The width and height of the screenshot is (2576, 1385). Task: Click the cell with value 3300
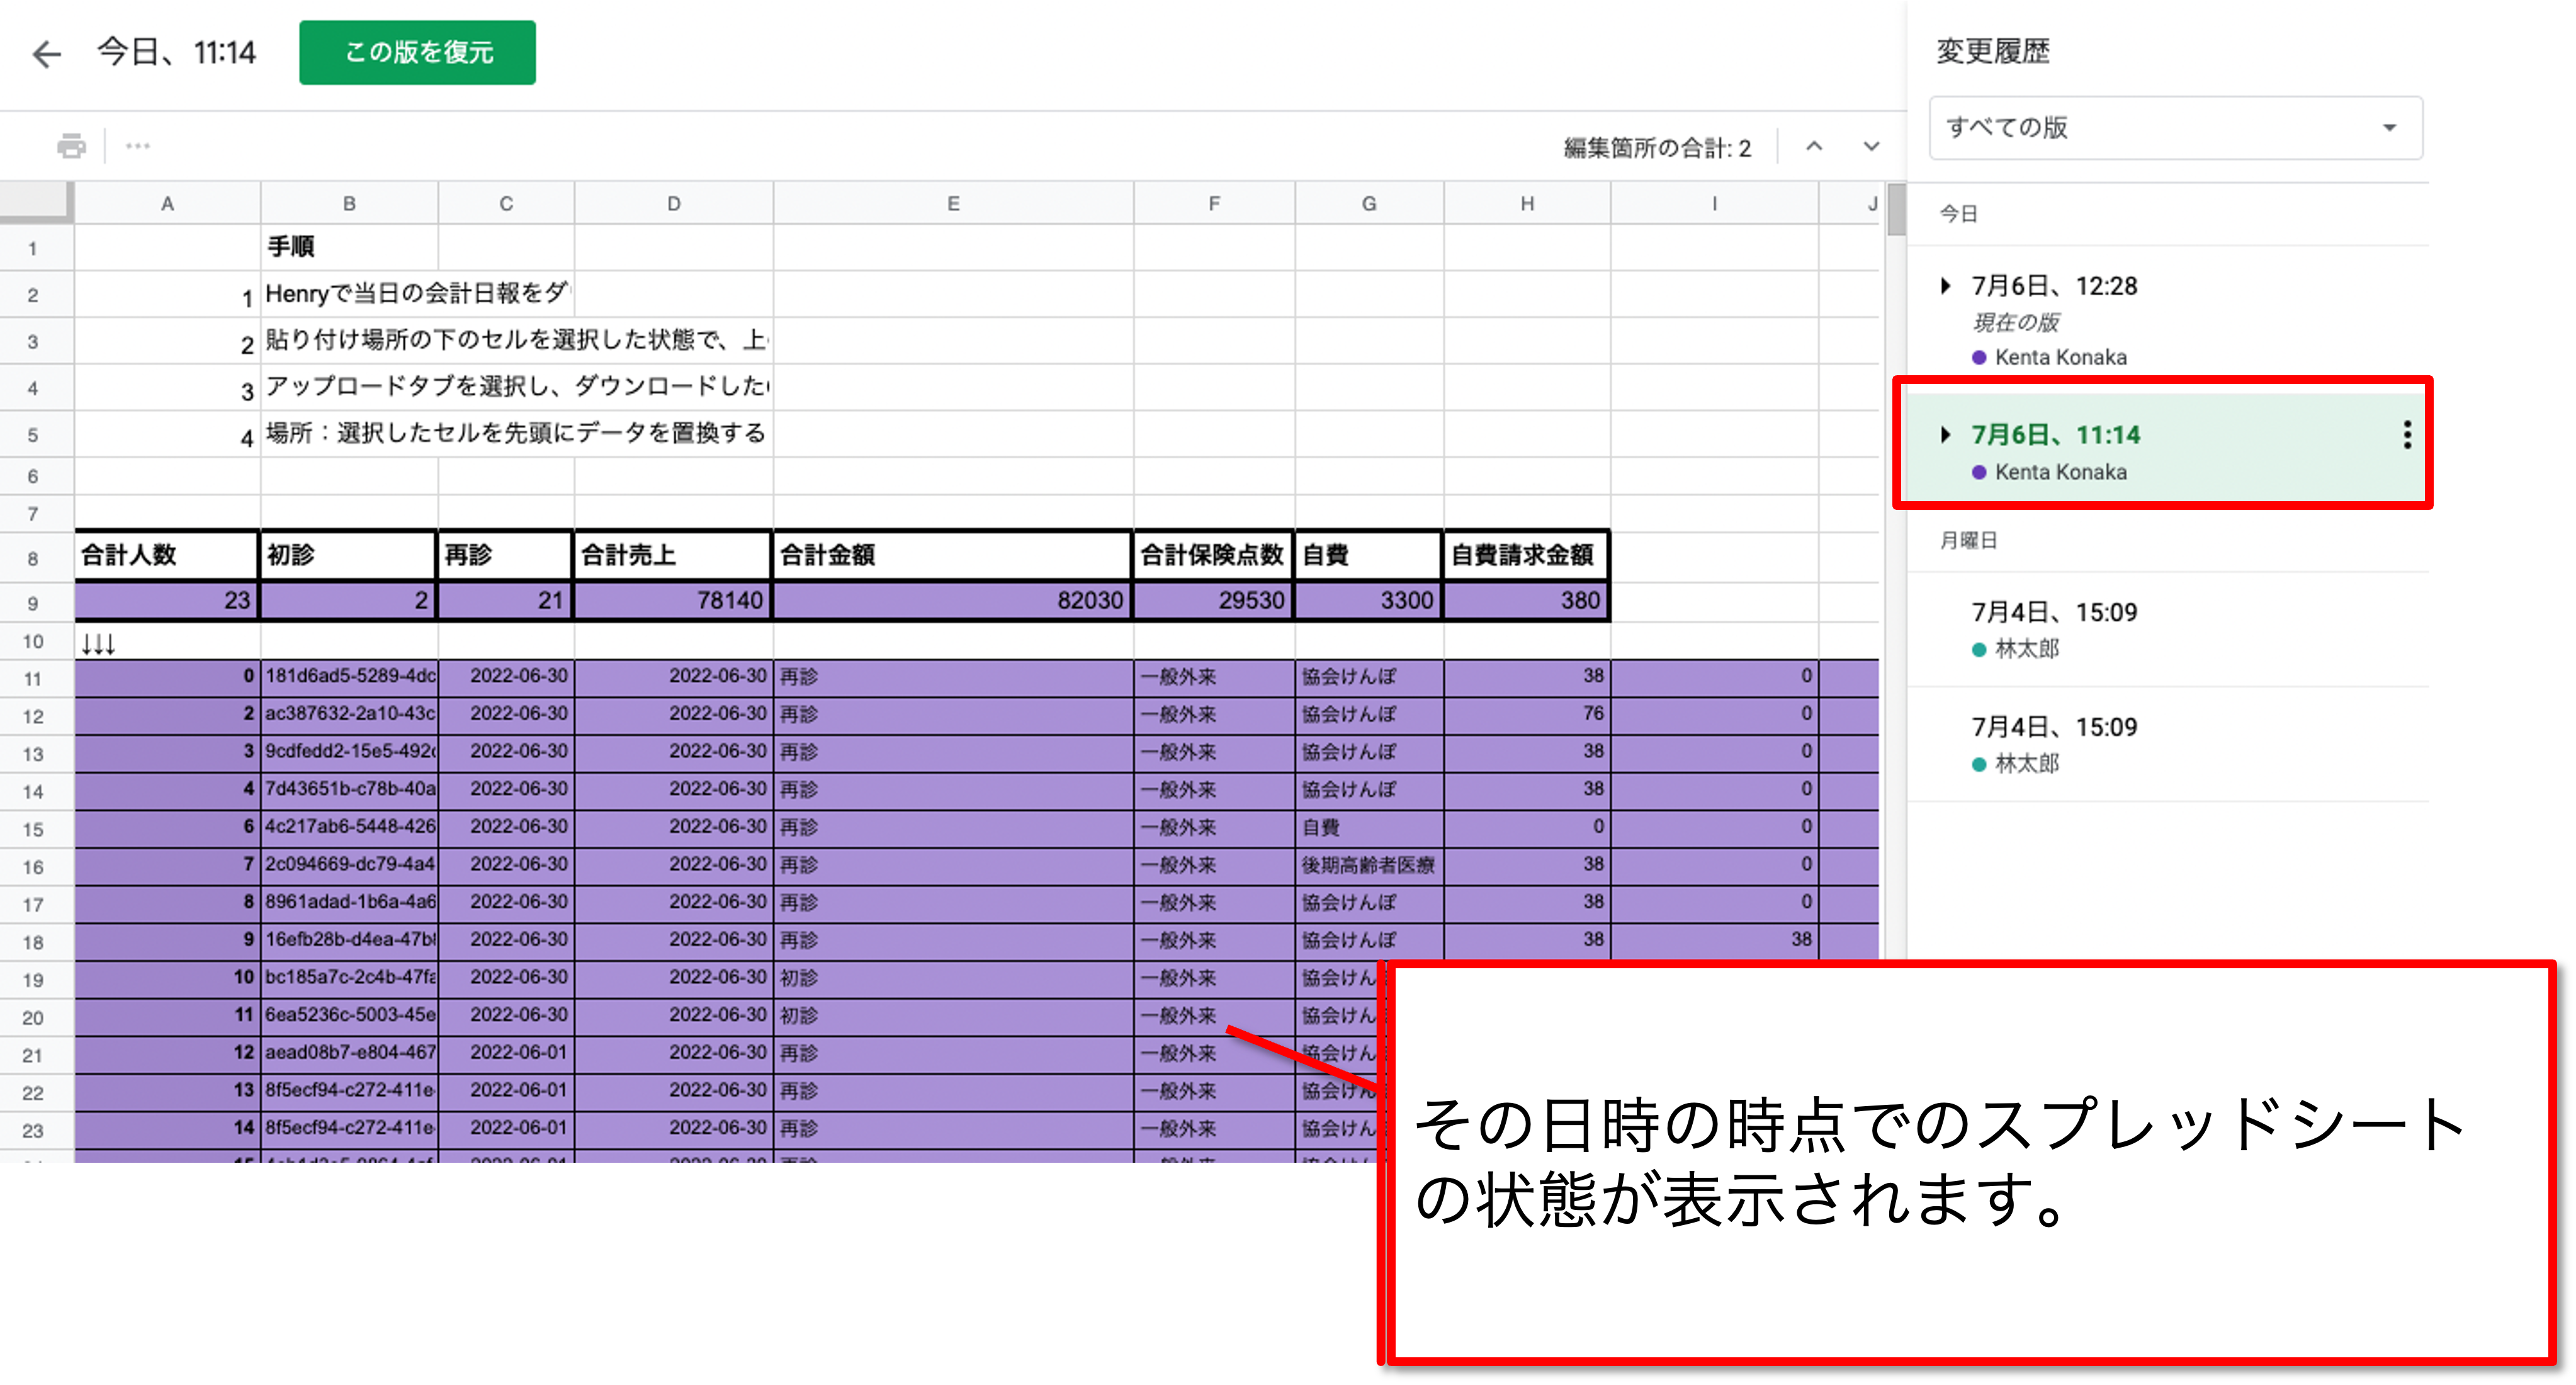(x=1369, y=601)
